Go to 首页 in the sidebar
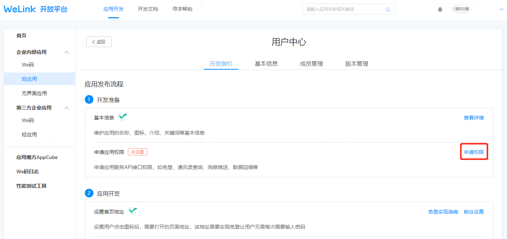 coord(21,36)
